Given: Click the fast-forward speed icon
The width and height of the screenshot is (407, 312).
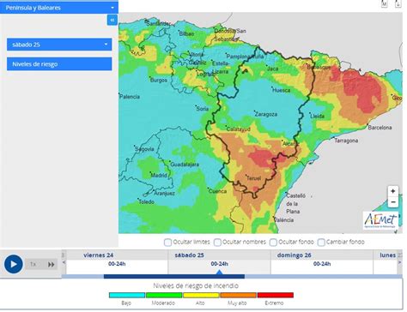Looking at the screenshot, I should pos(51,264).
